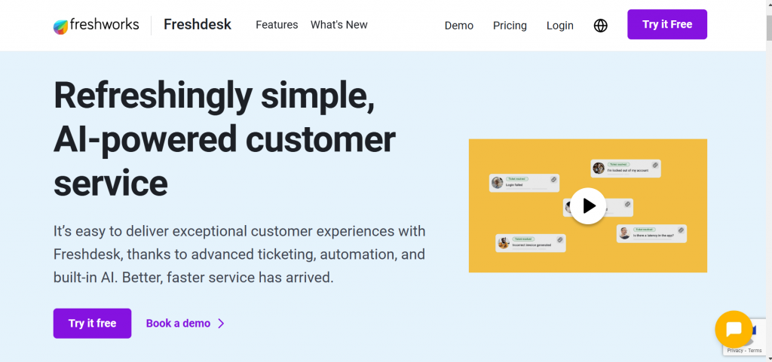Follow the Book a demo link
772x362 pixels.
tap(178, 323)
